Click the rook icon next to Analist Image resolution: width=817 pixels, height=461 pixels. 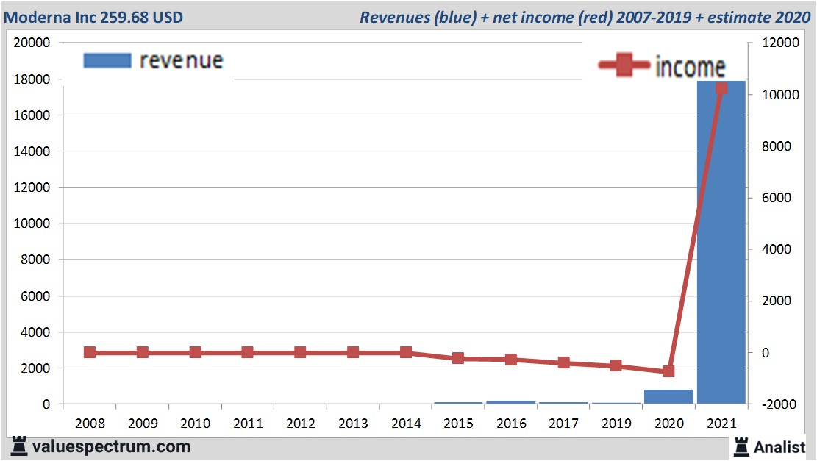pyautogui.click(x=741, y=447)
